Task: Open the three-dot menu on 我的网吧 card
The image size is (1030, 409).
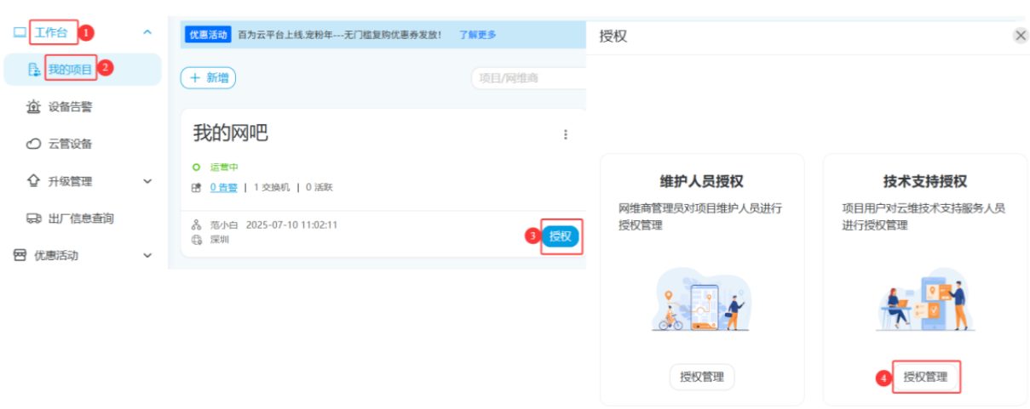Action: pos(565,134)
